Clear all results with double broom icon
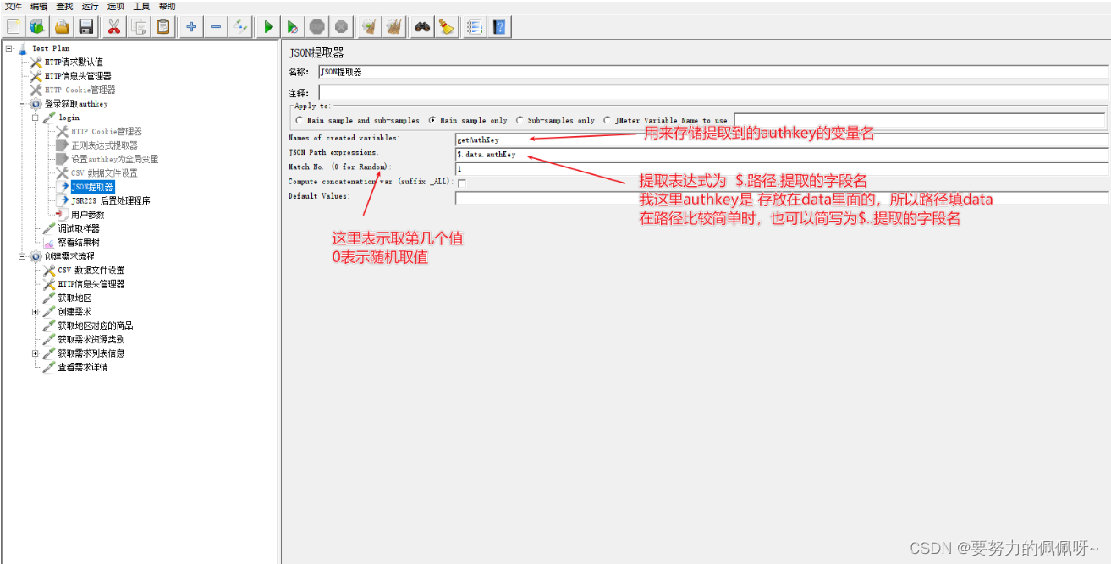The height and width of the screenshot is (564, 1111). 393,27
